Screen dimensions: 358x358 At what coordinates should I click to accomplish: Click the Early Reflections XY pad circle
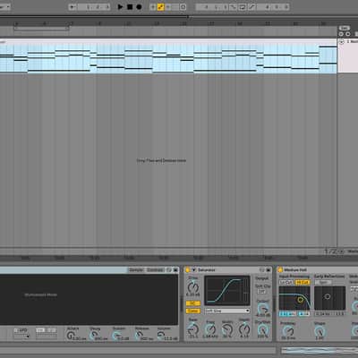coord(328,296)
